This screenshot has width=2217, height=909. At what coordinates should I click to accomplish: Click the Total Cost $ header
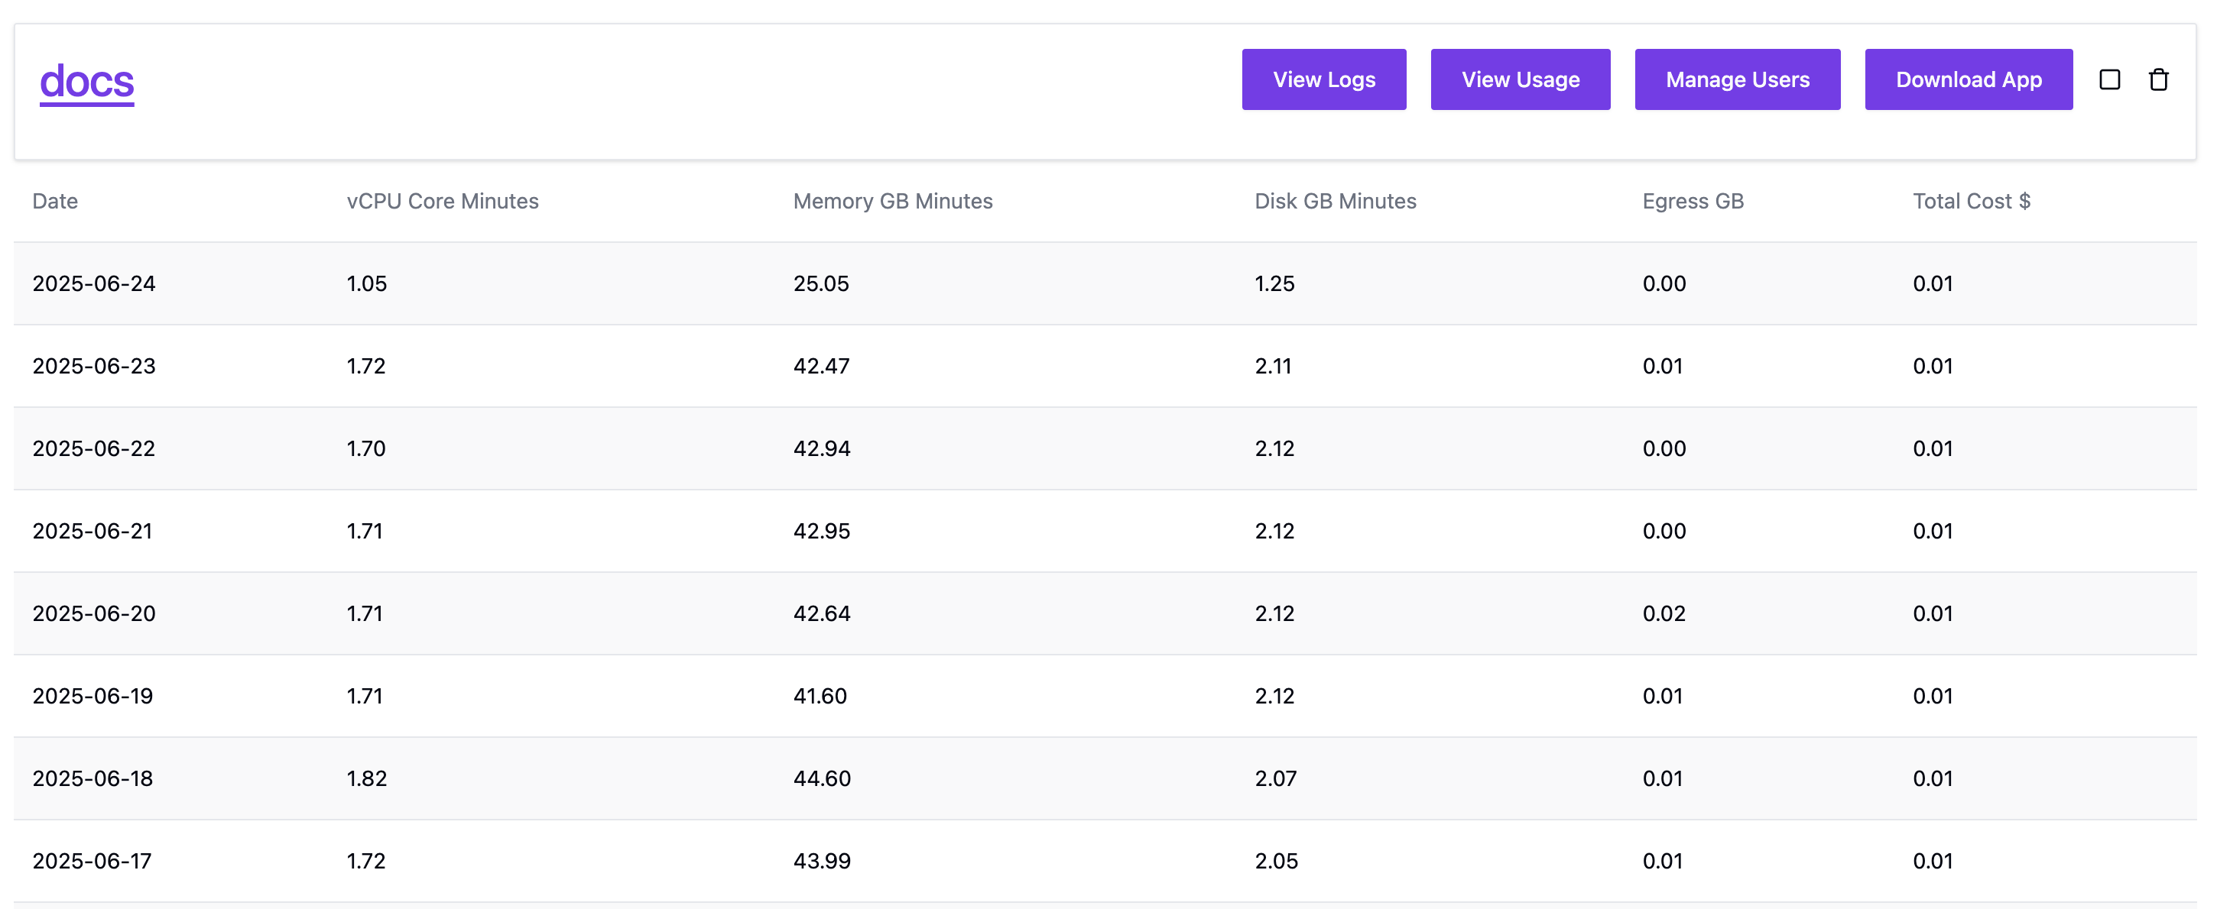coord(1971,201)
